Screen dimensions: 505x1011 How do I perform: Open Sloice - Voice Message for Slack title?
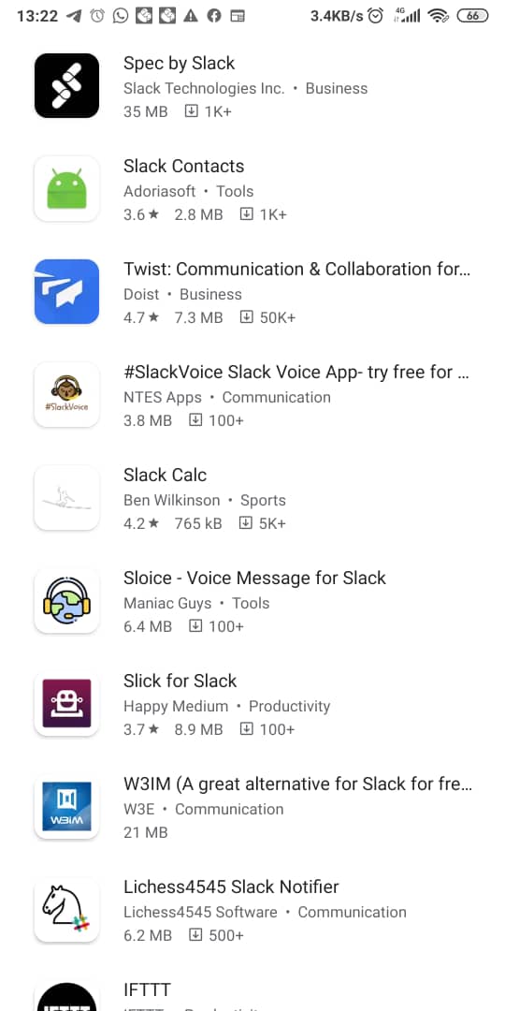254,578
